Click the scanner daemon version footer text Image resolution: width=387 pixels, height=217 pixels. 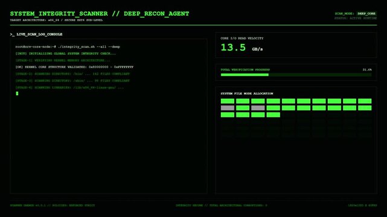(x=53, y=206)
